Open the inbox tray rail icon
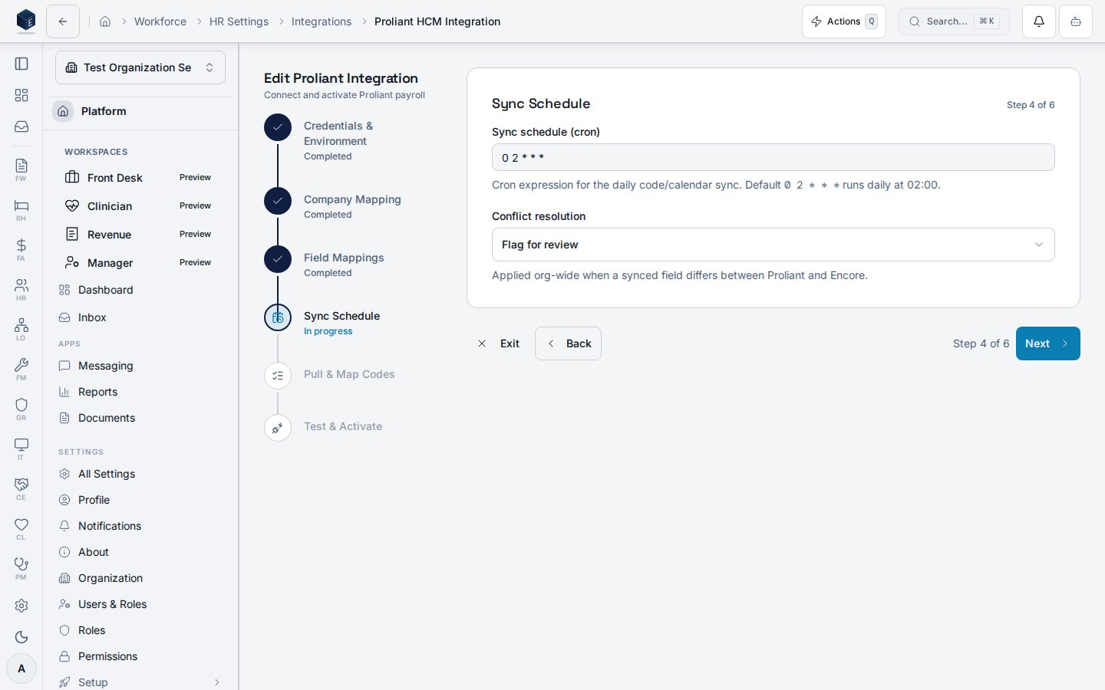1105x690 pixels. [x=21, y=127]
